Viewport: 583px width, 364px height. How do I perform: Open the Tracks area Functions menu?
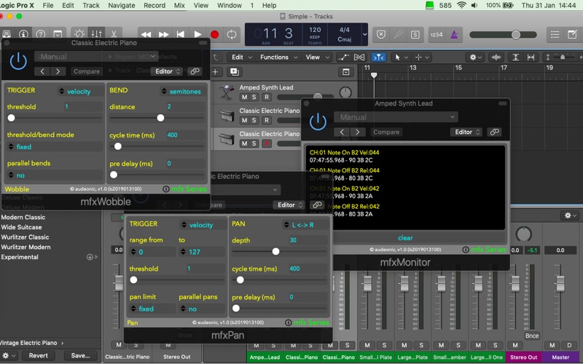coord(278,58)
